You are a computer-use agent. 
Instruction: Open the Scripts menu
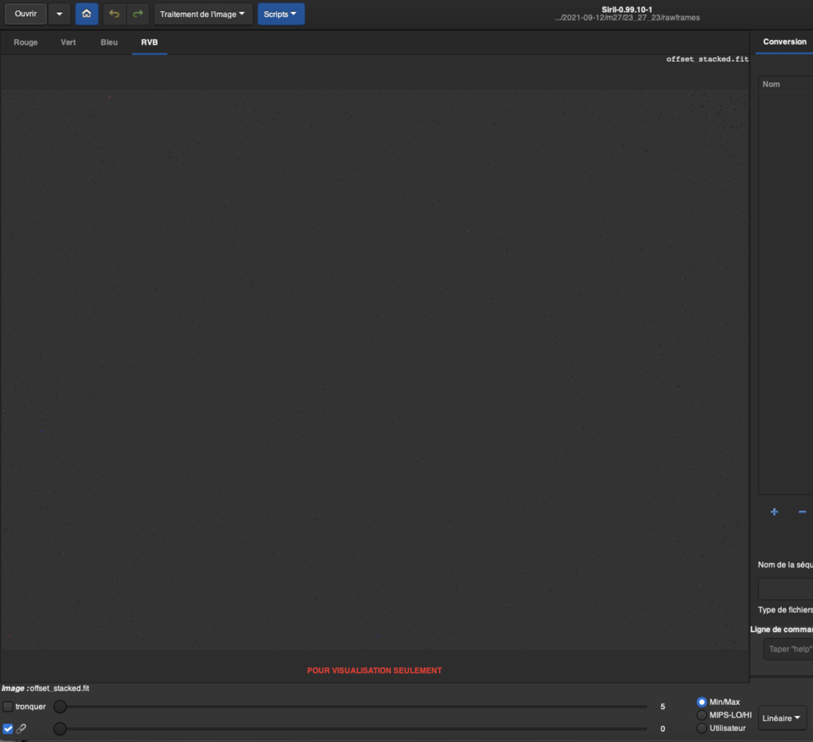(280, 14)
